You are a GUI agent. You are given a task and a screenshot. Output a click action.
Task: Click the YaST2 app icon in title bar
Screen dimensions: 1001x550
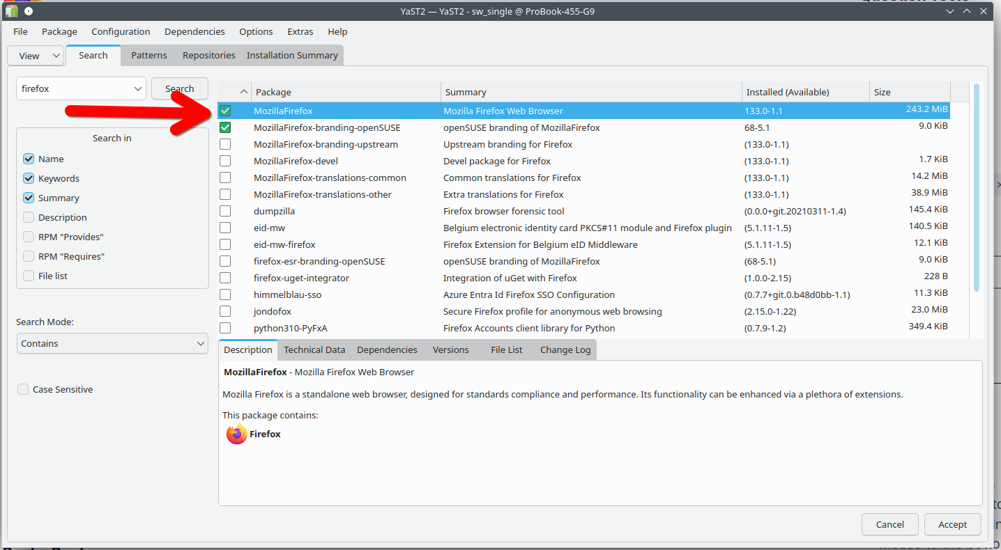12,11
